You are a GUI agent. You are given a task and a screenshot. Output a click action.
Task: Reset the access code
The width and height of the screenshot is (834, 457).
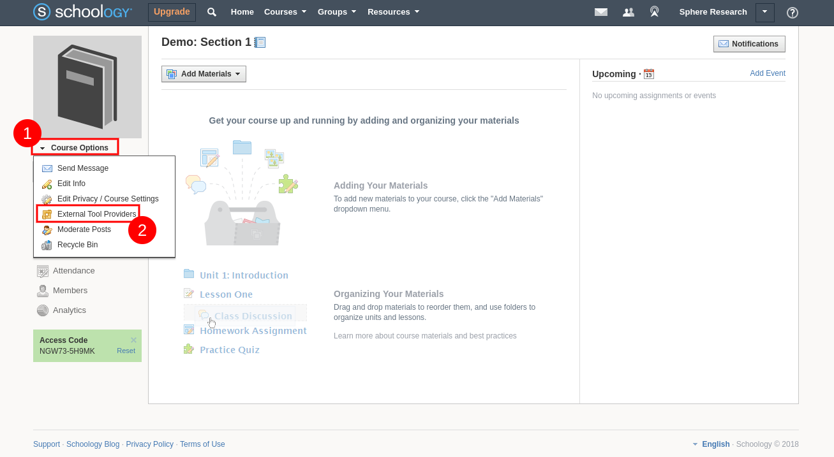click(x=126, y=351)
